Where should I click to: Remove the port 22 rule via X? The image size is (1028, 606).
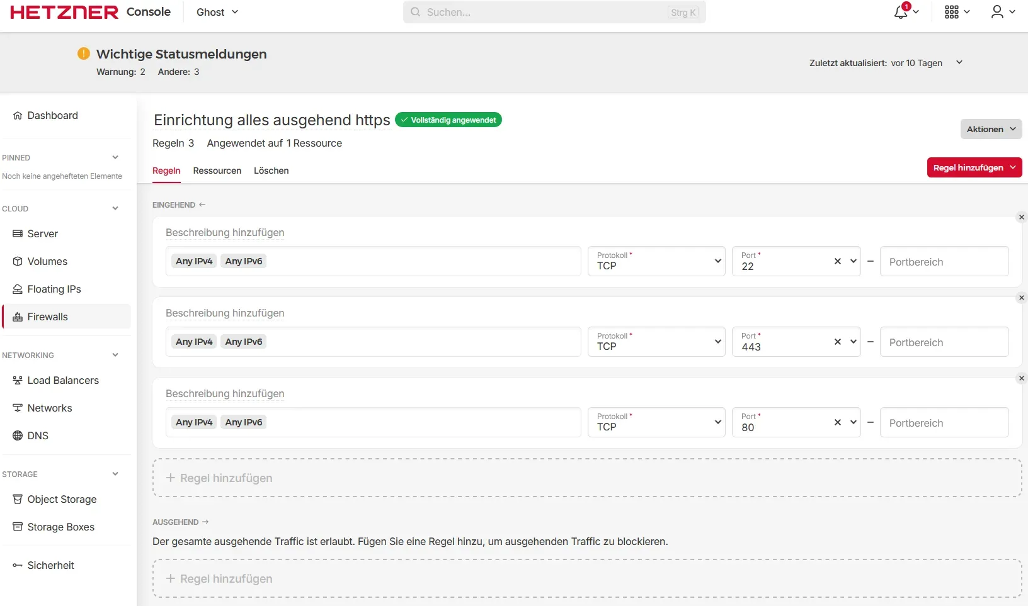[1021, 217]
